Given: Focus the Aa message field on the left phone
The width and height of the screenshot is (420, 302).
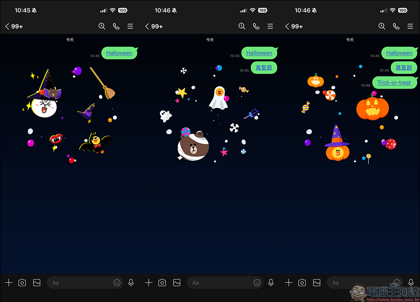Looking at the screenshot, I should click(x=80, y=283).
